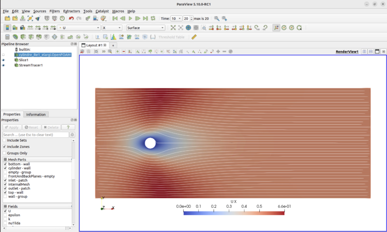The height and width of the screenshot is (232, 387).
Task: Uncheck cylinder - wall mesh part
Action: [5, 168]
